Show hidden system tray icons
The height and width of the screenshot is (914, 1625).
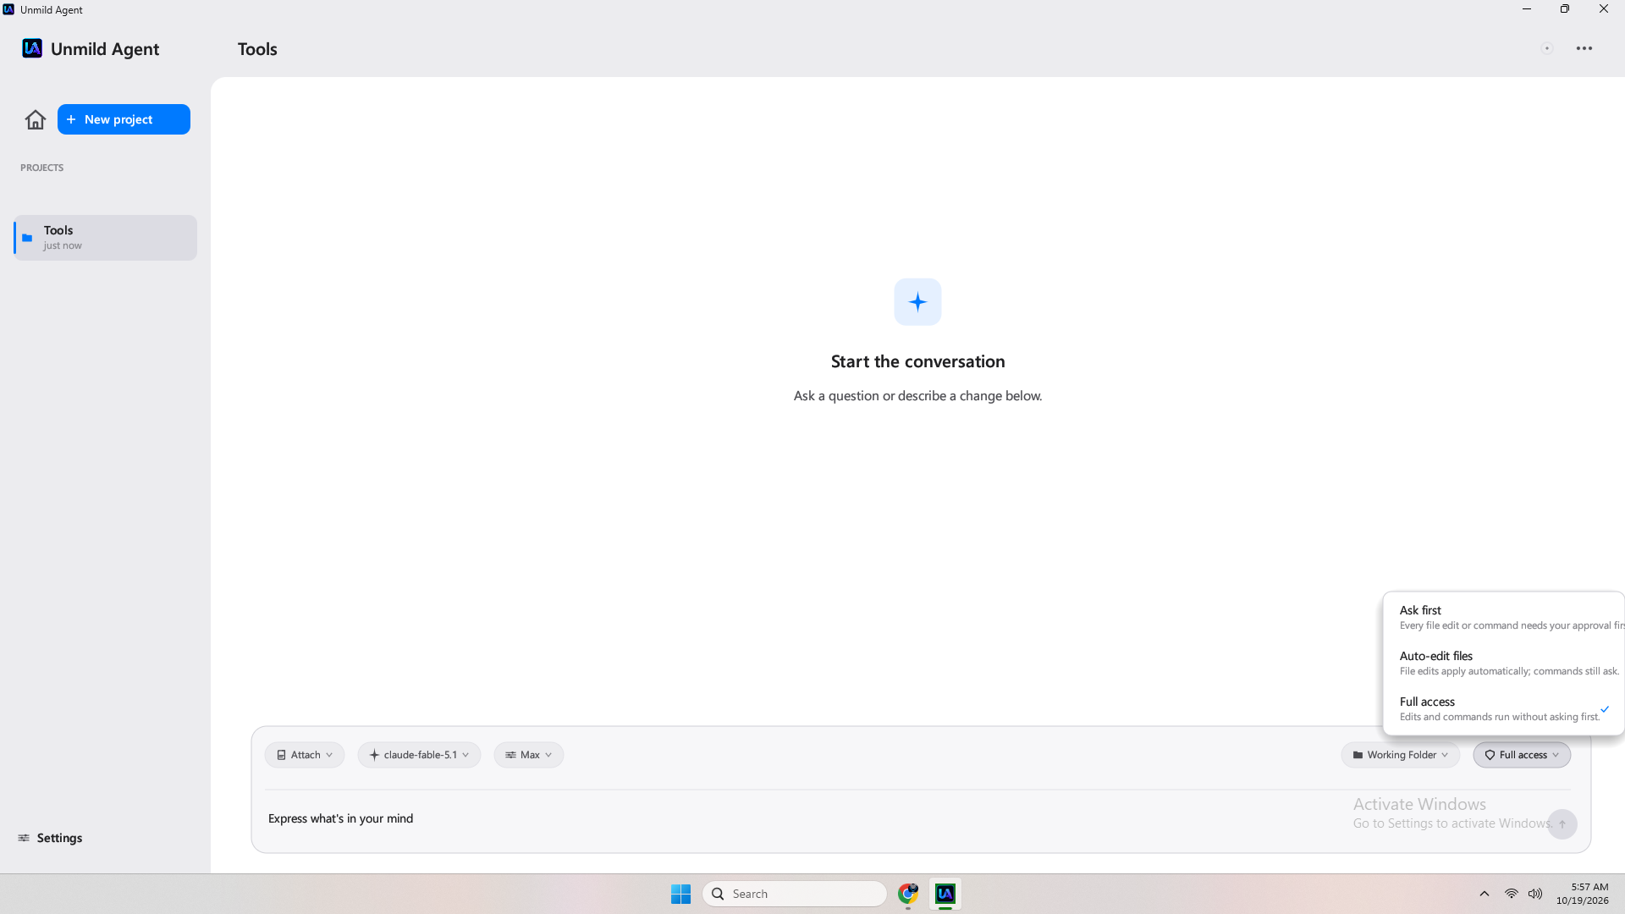tap(1485, 894)
